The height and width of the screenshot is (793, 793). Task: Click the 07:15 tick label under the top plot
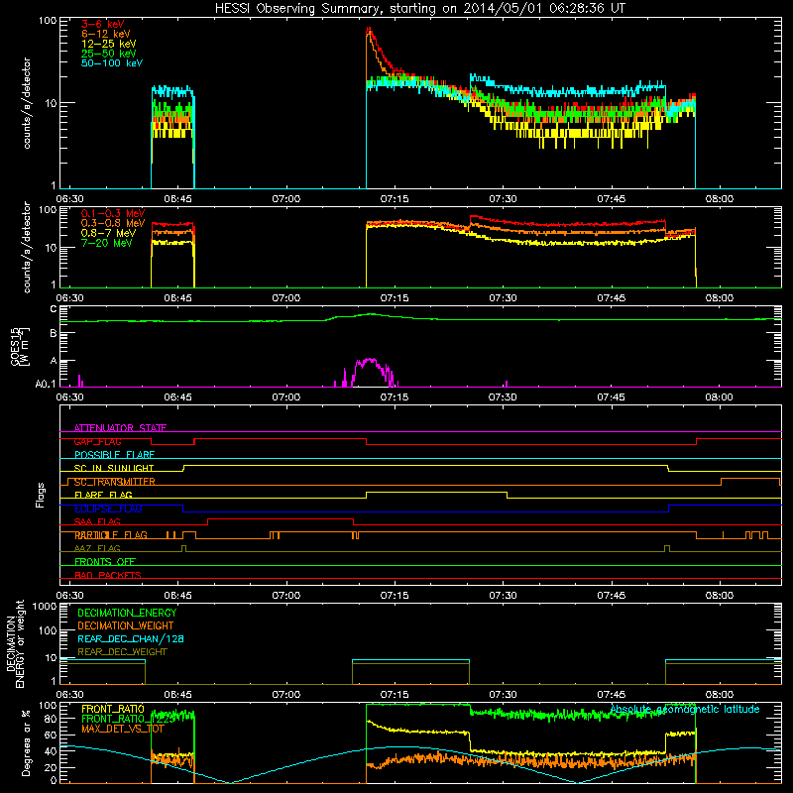(395, 199)
